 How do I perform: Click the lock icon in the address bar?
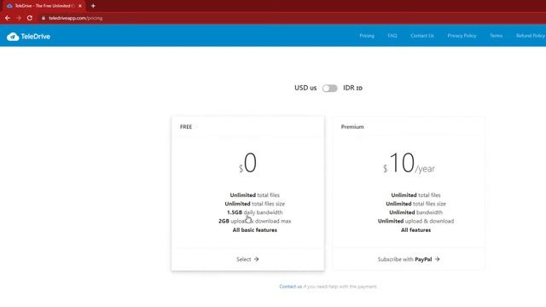pyautogui.click(x=44, y=18)
